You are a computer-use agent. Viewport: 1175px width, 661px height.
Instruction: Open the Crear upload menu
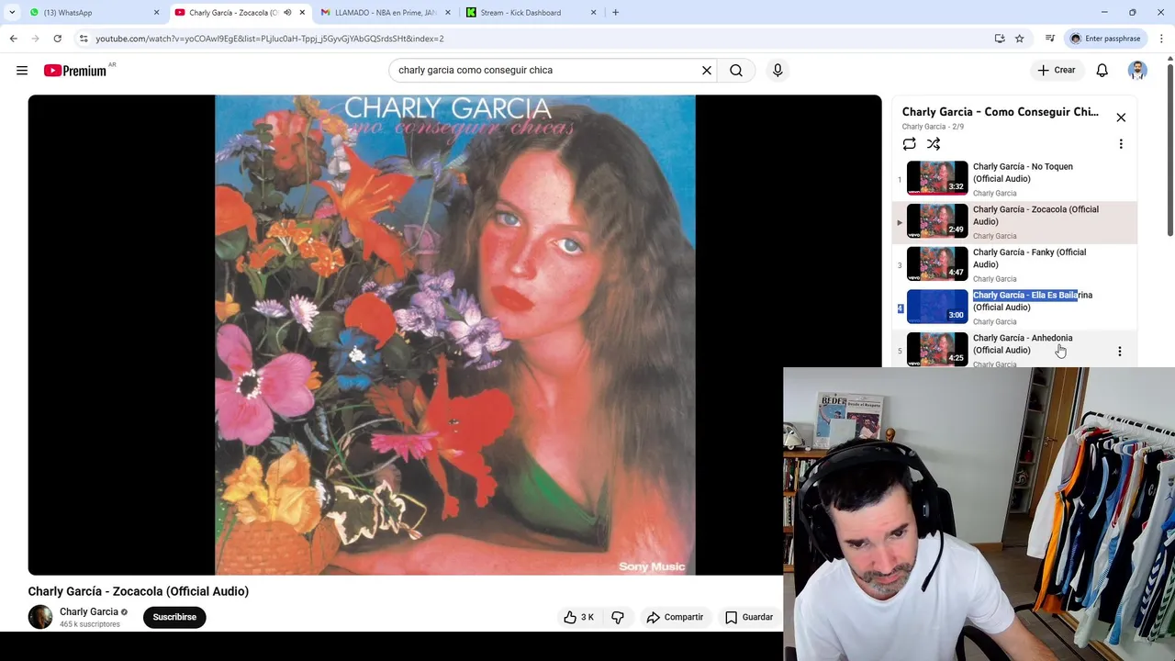1056,70
